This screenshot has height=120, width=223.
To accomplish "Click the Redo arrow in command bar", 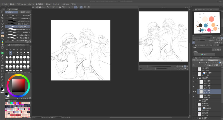I will pos(51,7).
